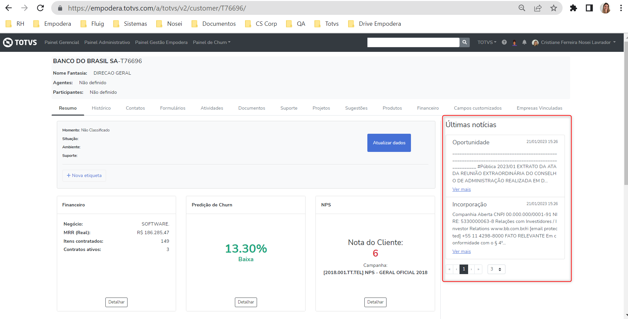Open the Fluig bookmark folder
628x319 pixels.
[x=92, y=24]
